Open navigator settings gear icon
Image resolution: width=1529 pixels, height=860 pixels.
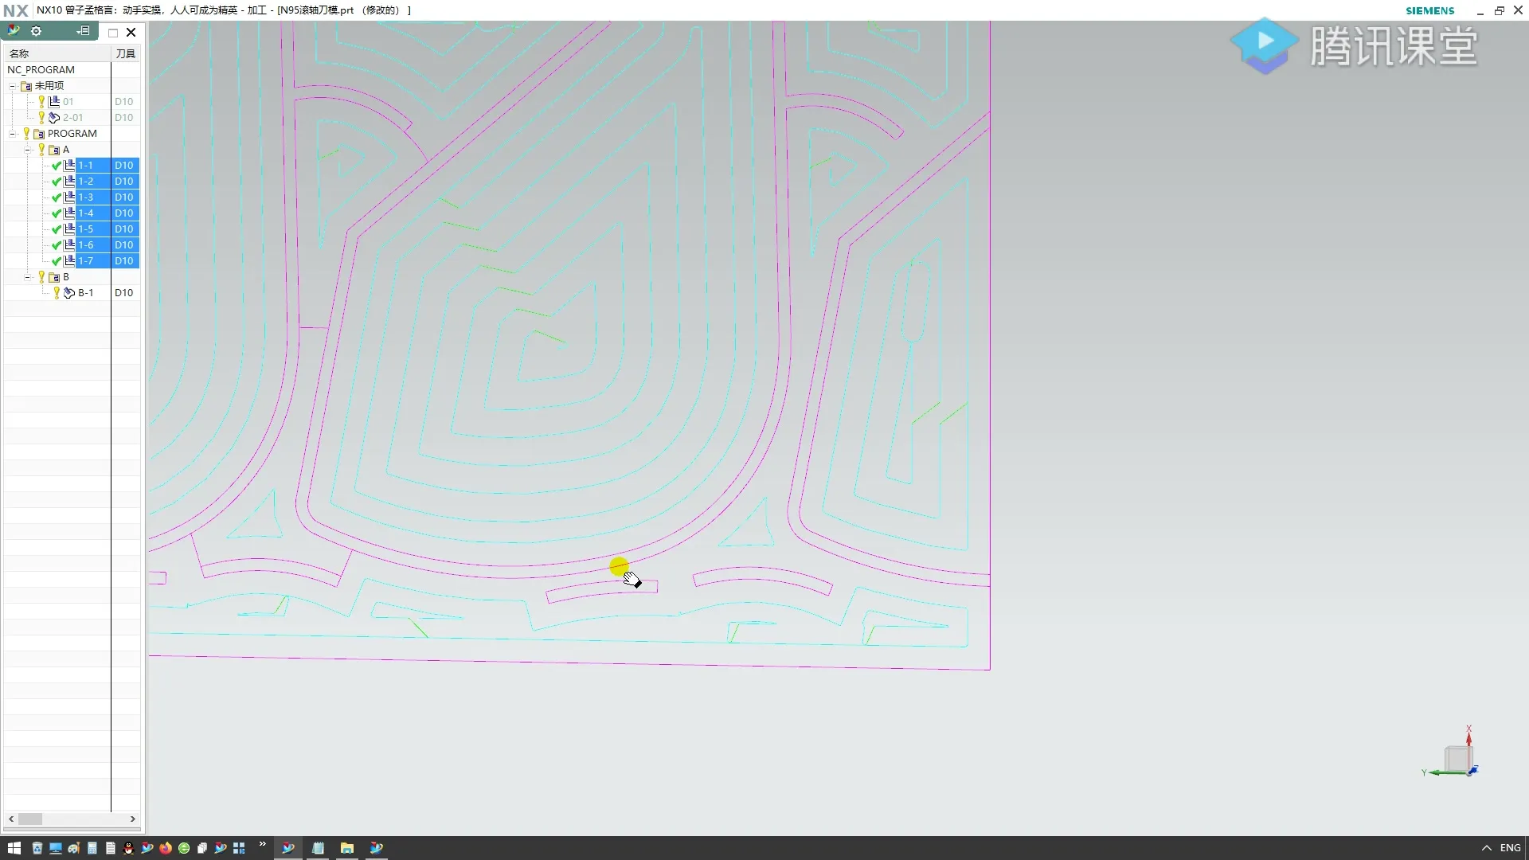point(36,31)
